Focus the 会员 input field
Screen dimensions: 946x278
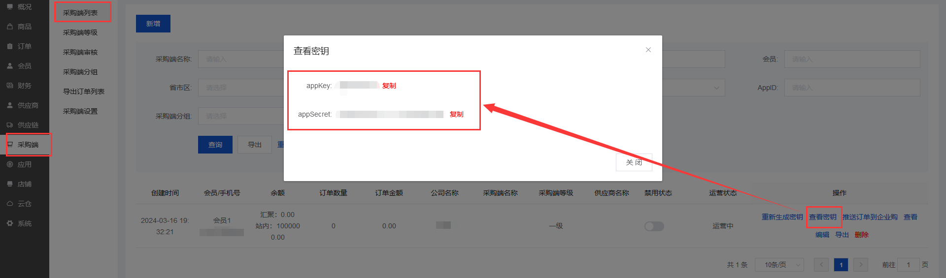click(x=852, y=59)
